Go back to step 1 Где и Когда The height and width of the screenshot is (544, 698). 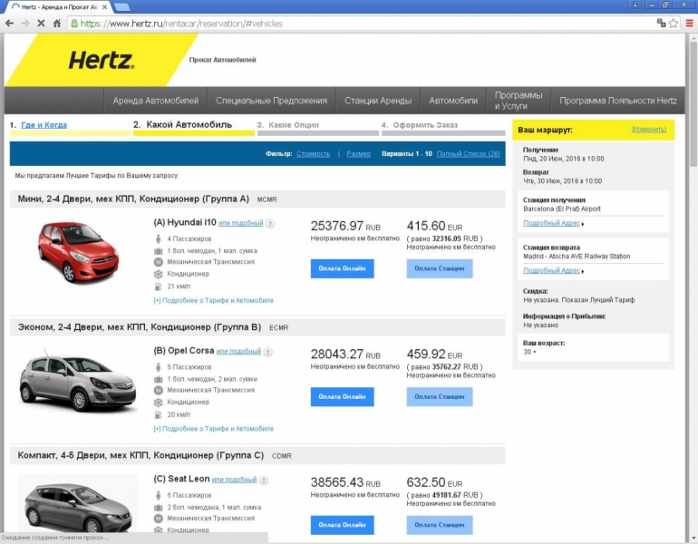(44, 125)
